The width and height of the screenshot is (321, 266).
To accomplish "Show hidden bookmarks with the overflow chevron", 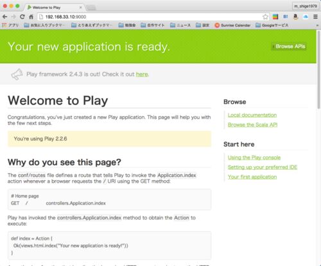I will pos(317,25).
